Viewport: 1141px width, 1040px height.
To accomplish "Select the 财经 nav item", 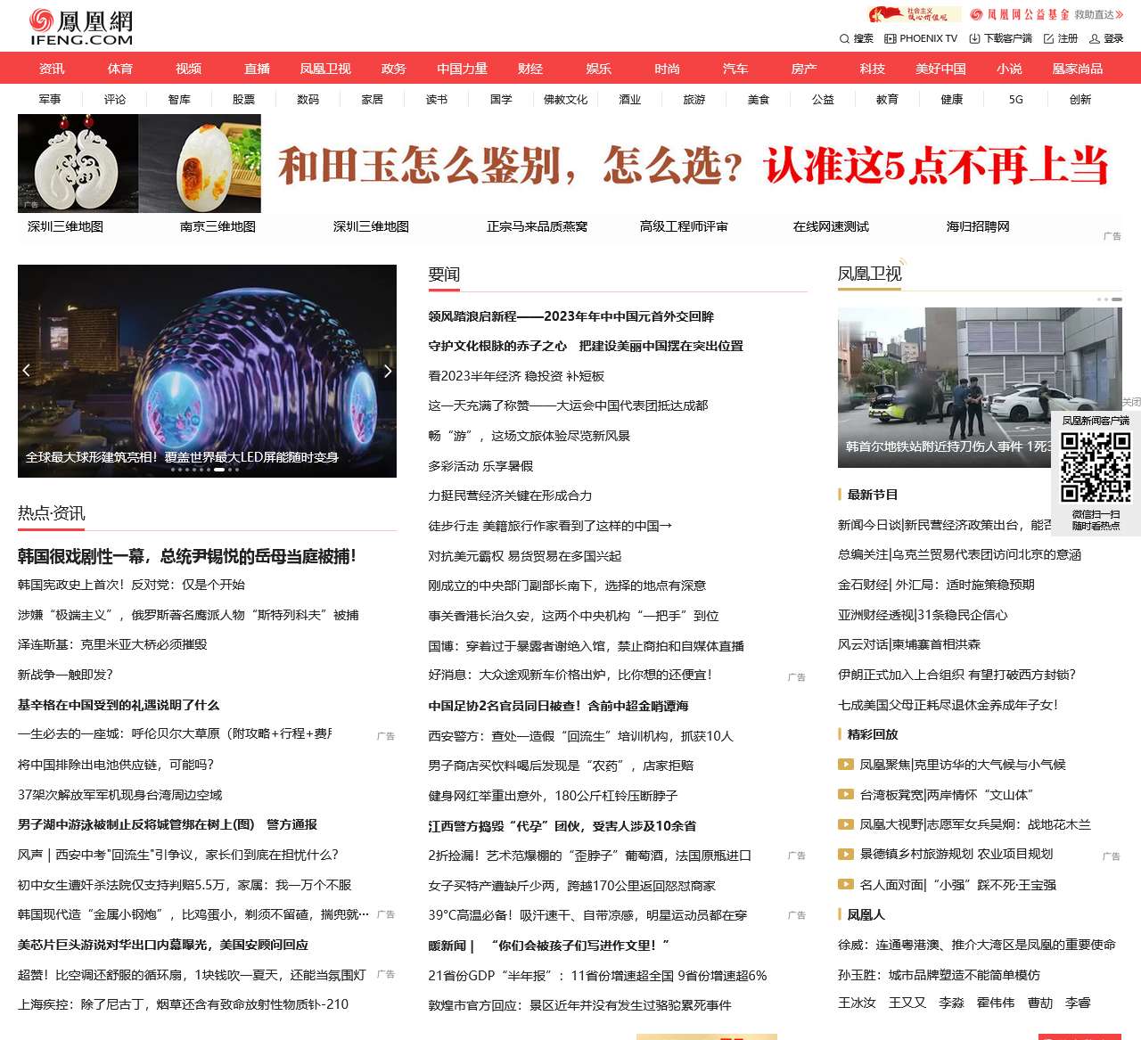I will (x=530, y=69).
